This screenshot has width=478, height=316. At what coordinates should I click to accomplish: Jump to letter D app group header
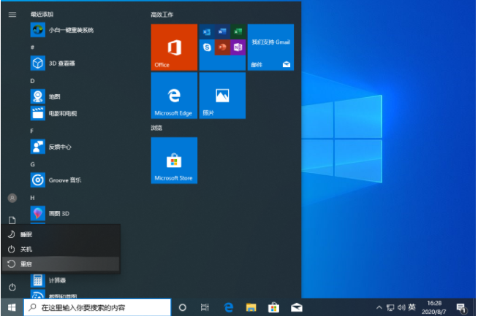pos(33,81)
